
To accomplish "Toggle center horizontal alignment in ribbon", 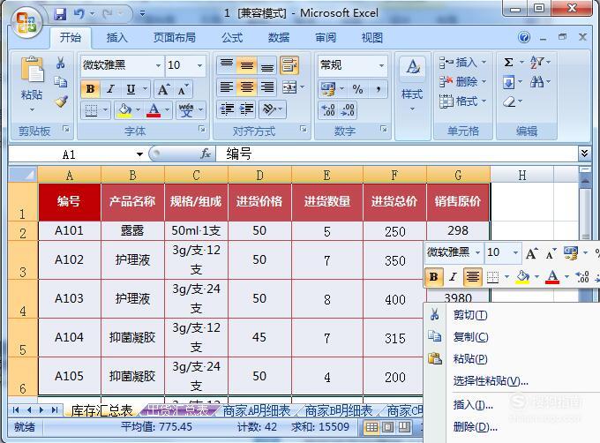I will [x=247, y=87].
